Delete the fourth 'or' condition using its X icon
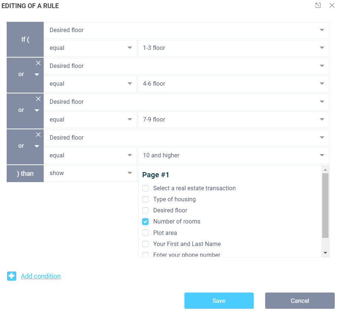The width and height of the screenshot is (337, 311). point(38,134)
